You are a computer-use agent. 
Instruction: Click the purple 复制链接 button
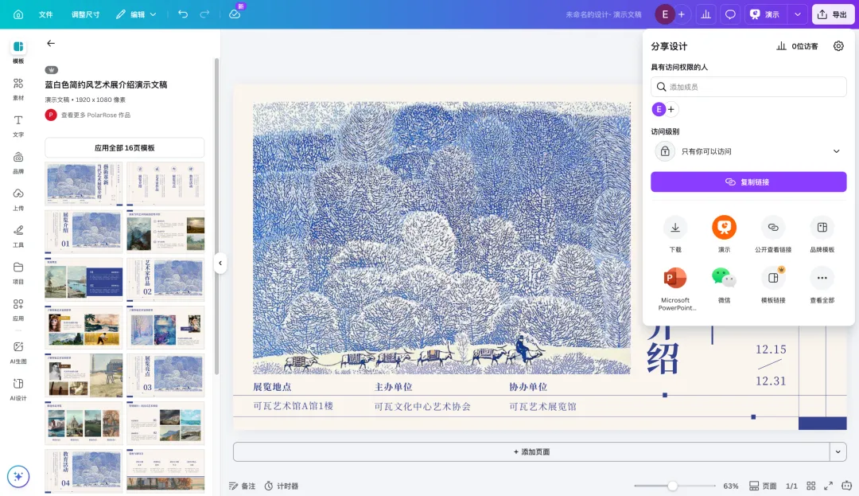click(748, 182)
